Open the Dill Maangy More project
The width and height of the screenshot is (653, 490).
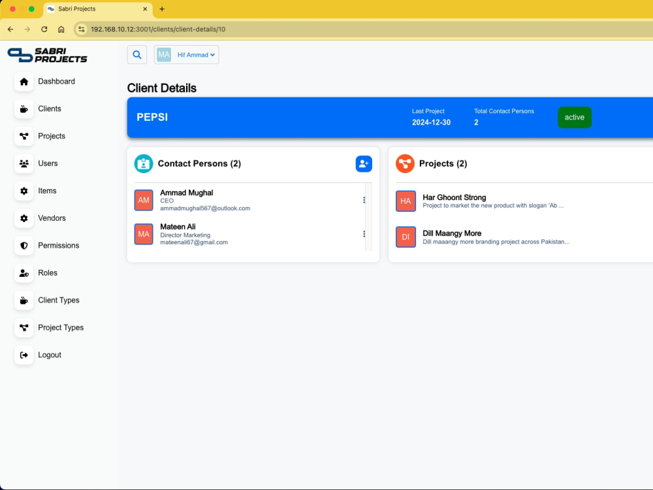click(452, 233)
